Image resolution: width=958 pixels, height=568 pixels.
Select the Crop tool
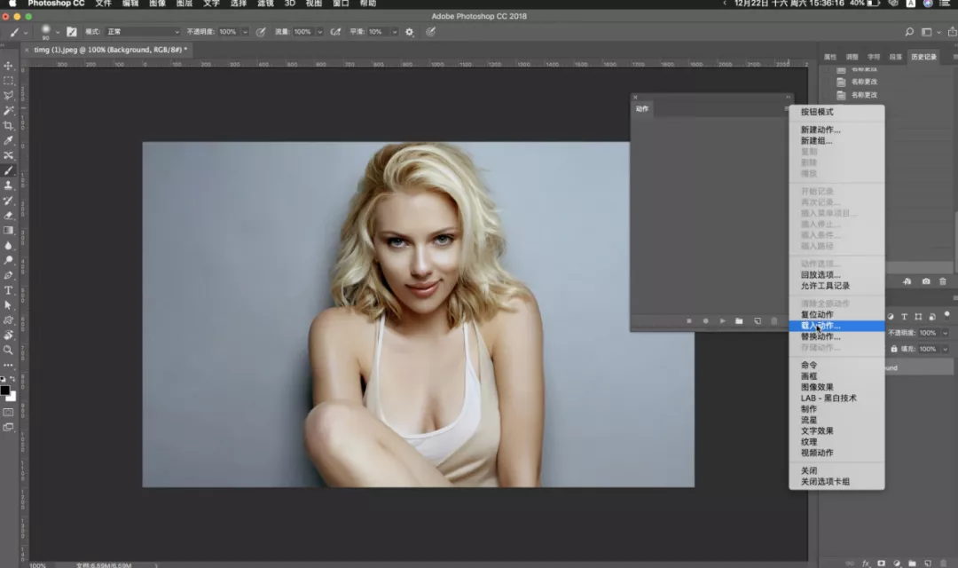click(9, 125)
